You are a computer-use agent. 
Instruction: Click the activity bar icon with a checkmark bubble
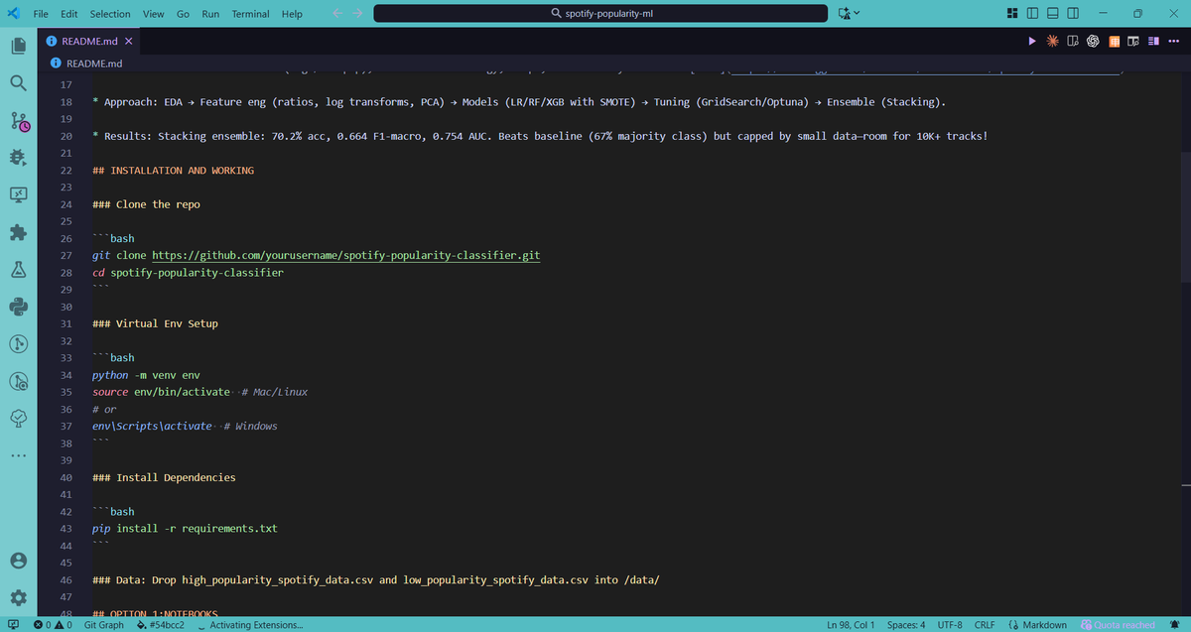click(18, 418)
